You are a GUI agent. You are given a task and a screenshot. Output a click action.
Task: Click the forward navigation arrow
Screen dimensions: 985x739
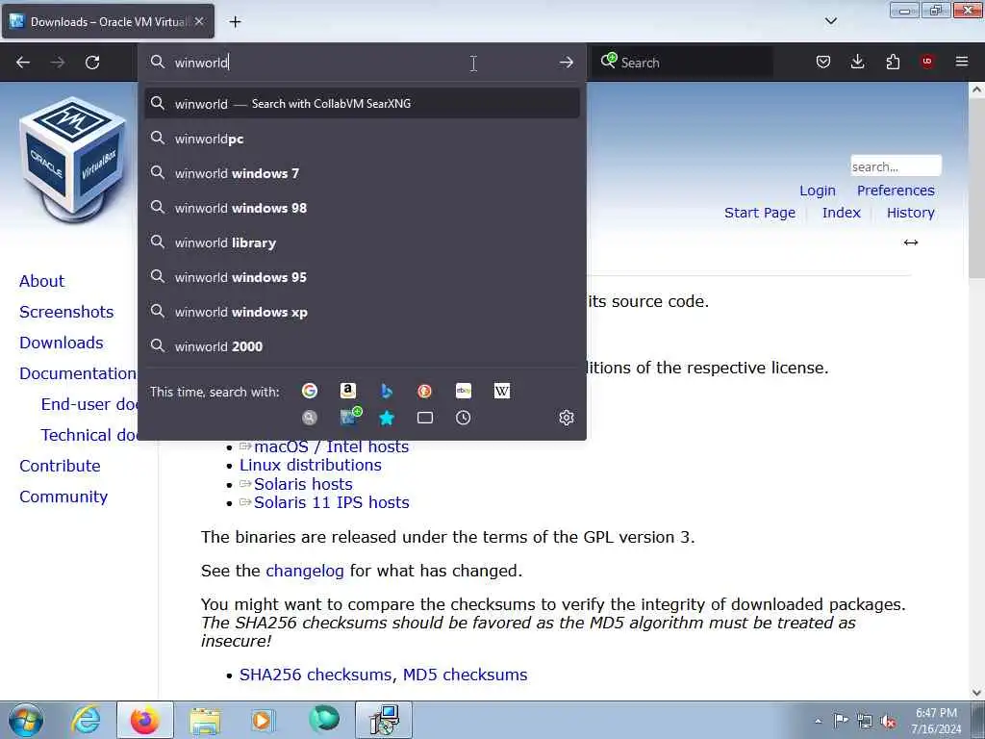(58, 63)
